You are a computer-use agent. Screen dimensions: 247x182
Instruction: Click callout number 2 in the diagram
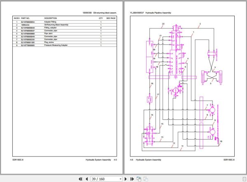[x=200, y=24]
